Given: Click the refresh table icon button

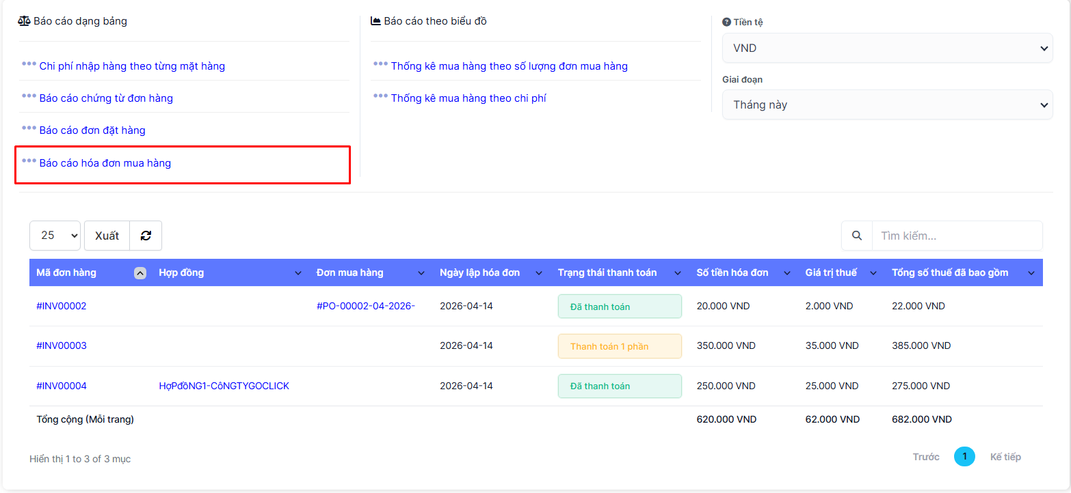Looking at the screenshot, I should click(x=146, y=236).
